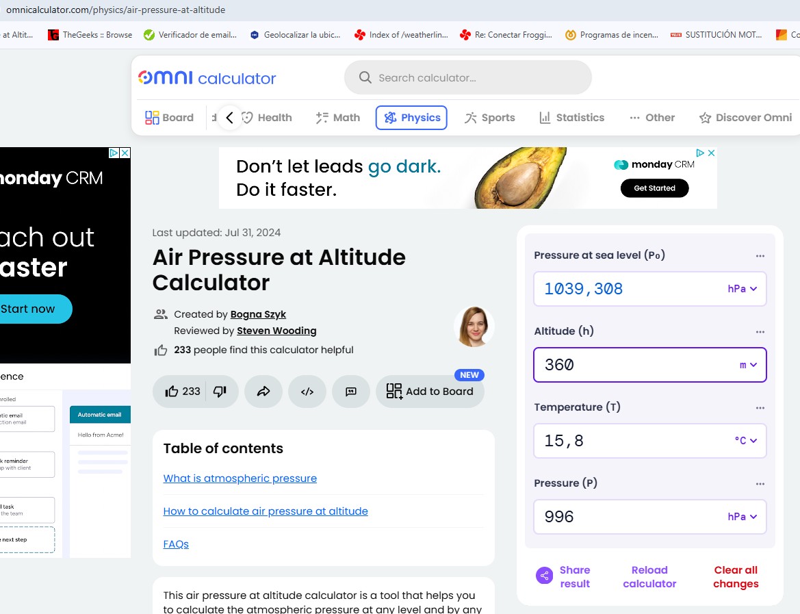
Task: Open the embed code icon
Action: point(307,392)
